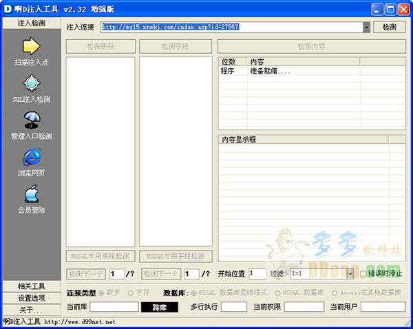Open the 相关工具 sidebar section
Screen dimensions: 413x329
(x=32, y=286)
